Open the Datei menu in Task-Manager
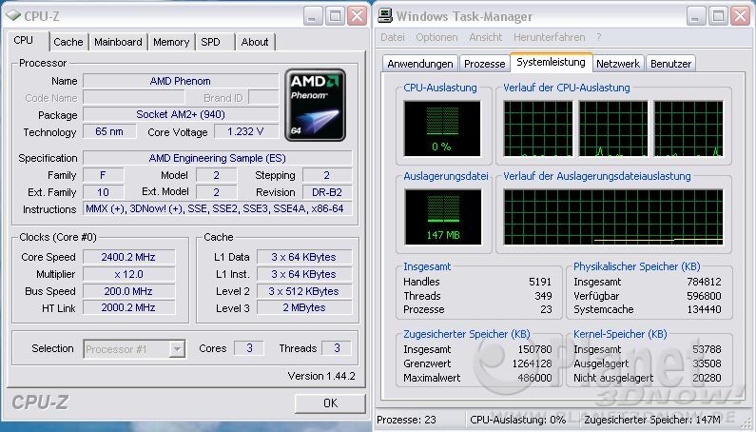 tap(393, 37)
